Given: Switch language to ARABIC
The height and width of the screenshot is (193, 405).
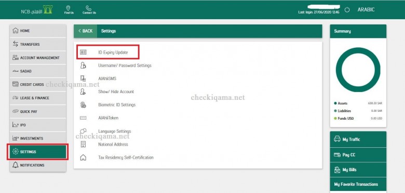Looking at the screenshot, I should pos(366,10).
